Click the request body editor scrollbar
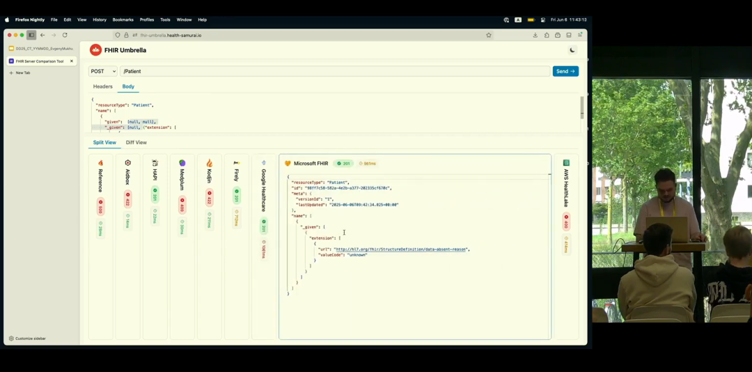 (582, 107)
